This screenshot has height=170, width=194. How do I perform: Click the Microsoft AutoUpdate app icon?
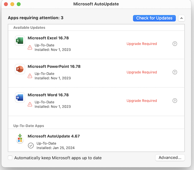20,139
